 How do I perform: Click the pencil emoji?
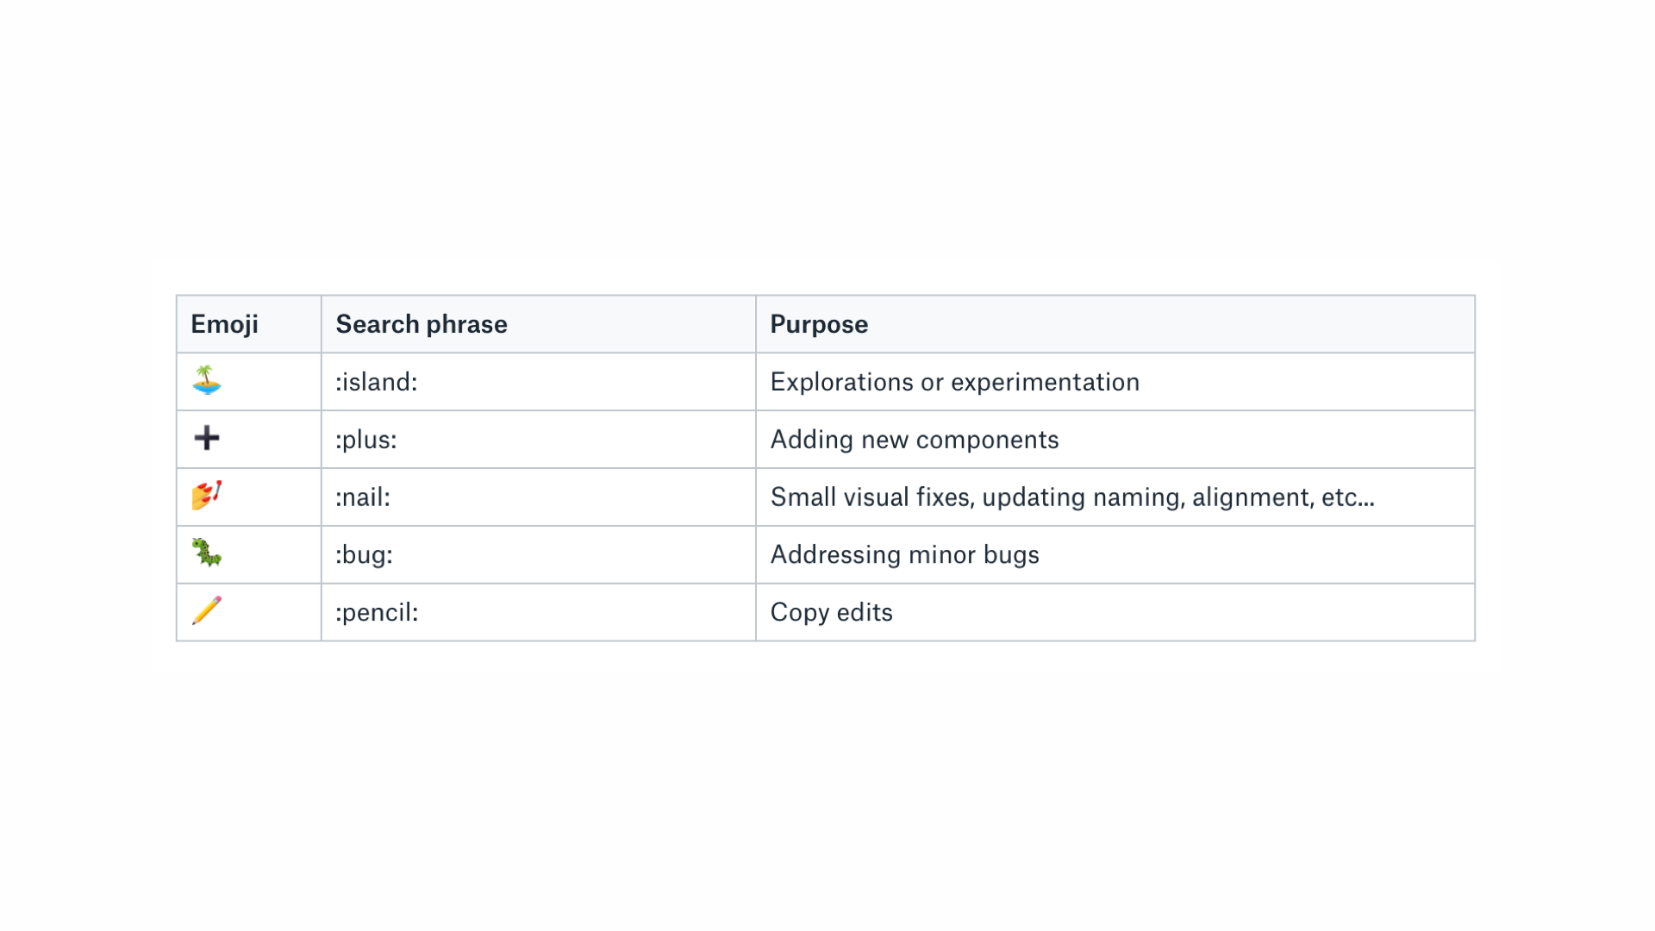point(207,610)
